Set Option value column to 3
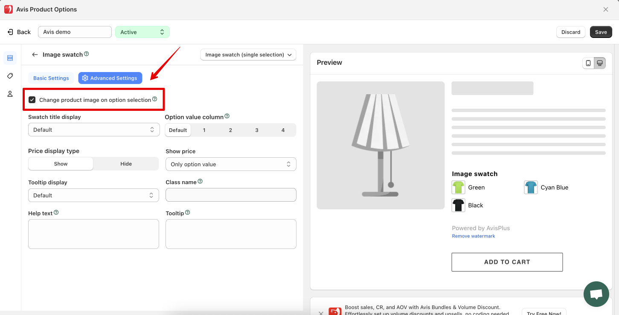The image size is (619, 315). click(x=257, y=130)
